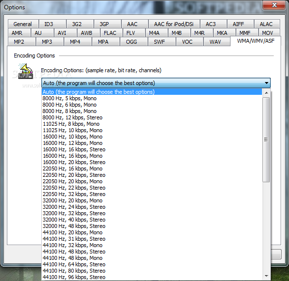289x281 pixels.
Task: Open the AVI tab
Action: click(65, 33)
